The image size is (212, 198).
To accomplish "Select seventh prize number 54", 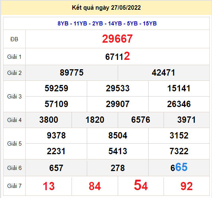I will (x=141, y=185).
